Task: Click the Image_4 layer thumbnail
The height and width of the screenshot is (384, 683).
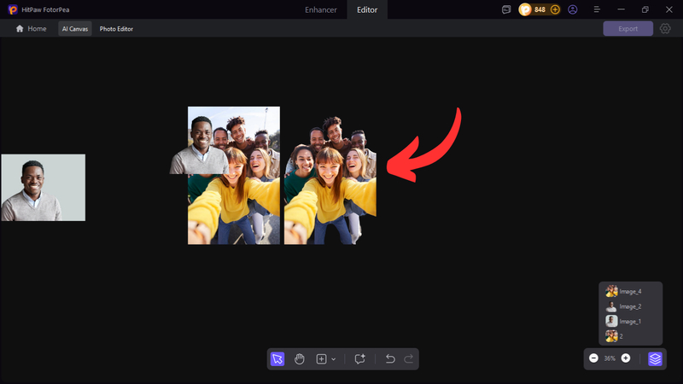Action: click(x=611, y=291)
